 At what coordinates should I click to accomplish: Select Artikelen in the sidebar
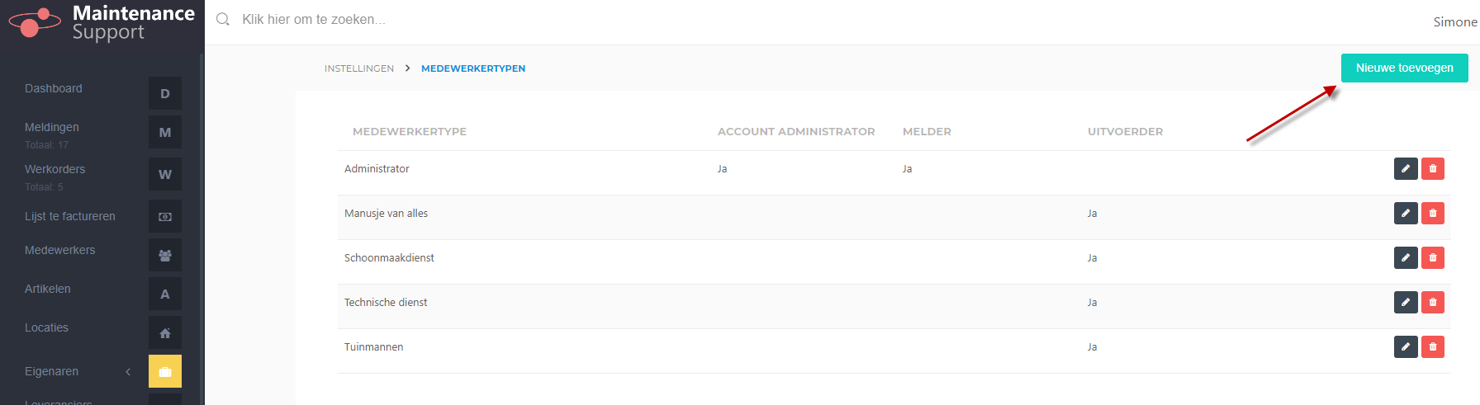(48, 289)
